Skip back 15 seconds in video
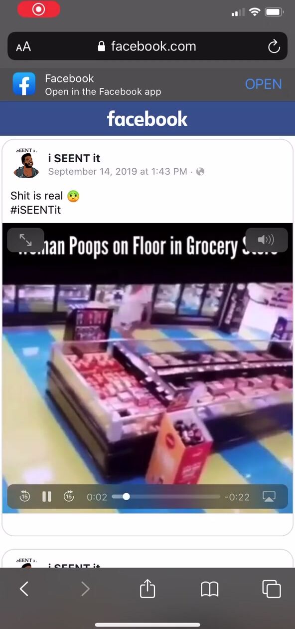295x629 pixels. coord(24,496)
